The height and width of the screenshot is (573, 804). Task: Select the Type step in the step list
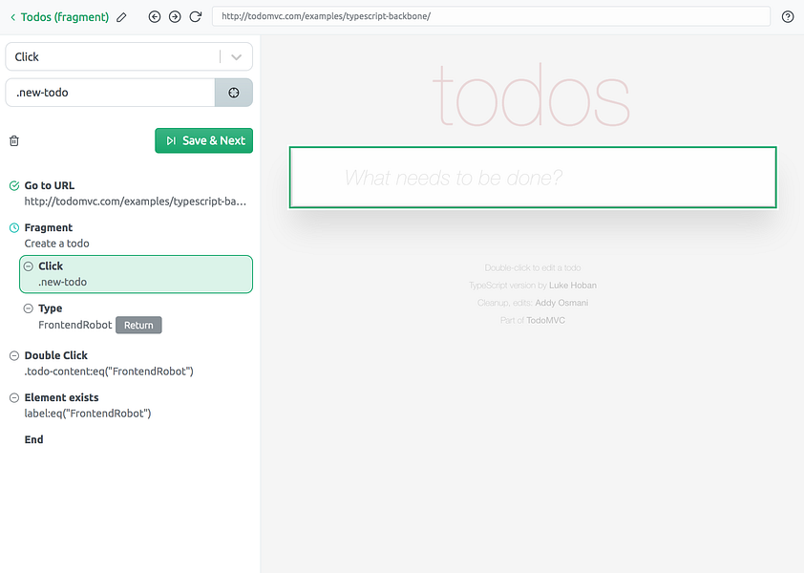[x=53, y=308]
